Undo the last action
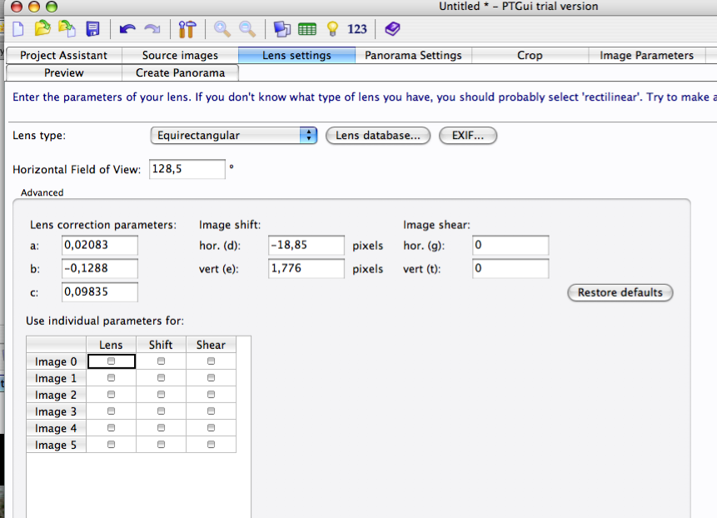Image resolution: width=717 pixels, height=518 pixels. (127, 29)
